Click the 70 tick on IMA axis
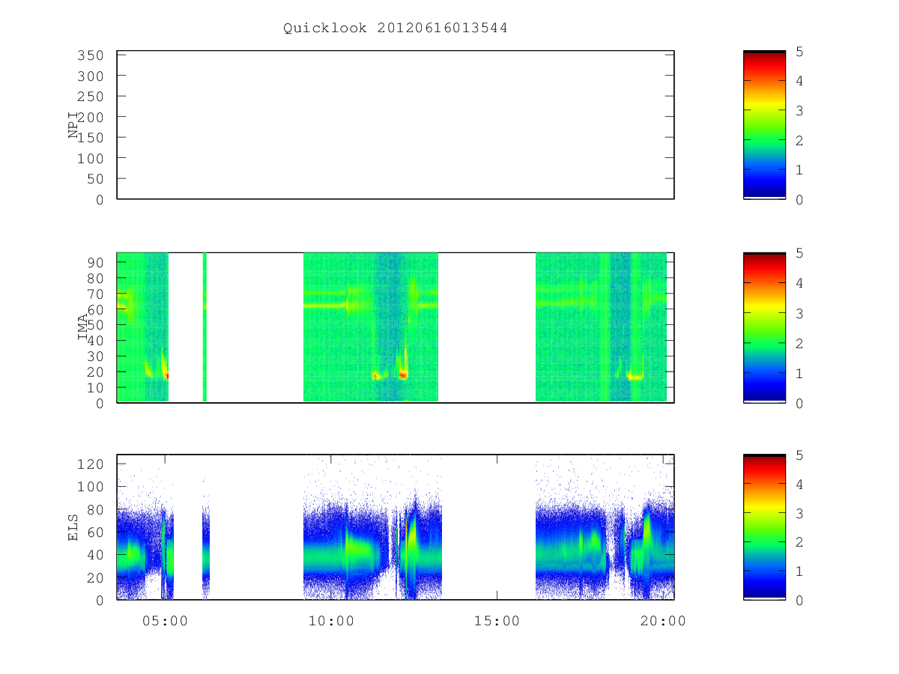 (94, 294)
